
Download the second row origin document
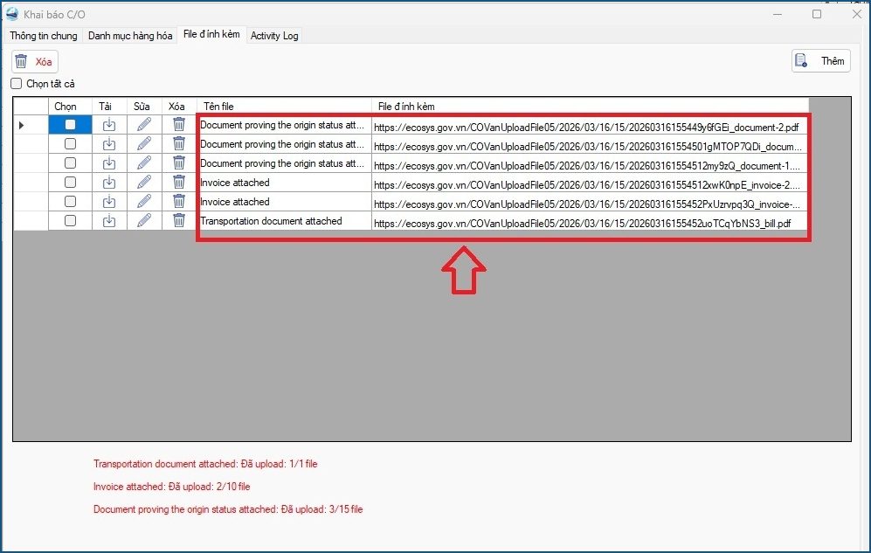coord(109,144)
